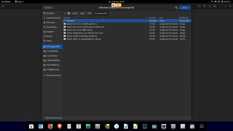The image size is (233, 131).
Task: Open Vídeos in the sidebar
Action: coord(52,41)
